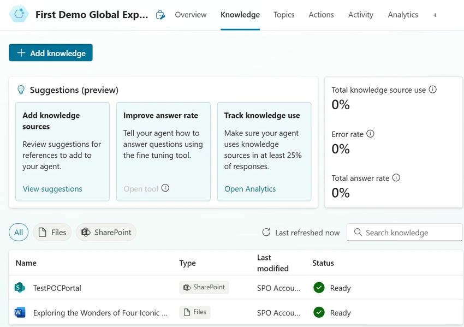Click the Search knowledge input field
Image resolution: width=464 pixels, height=327 pixels.
click(x=404, y=233)
